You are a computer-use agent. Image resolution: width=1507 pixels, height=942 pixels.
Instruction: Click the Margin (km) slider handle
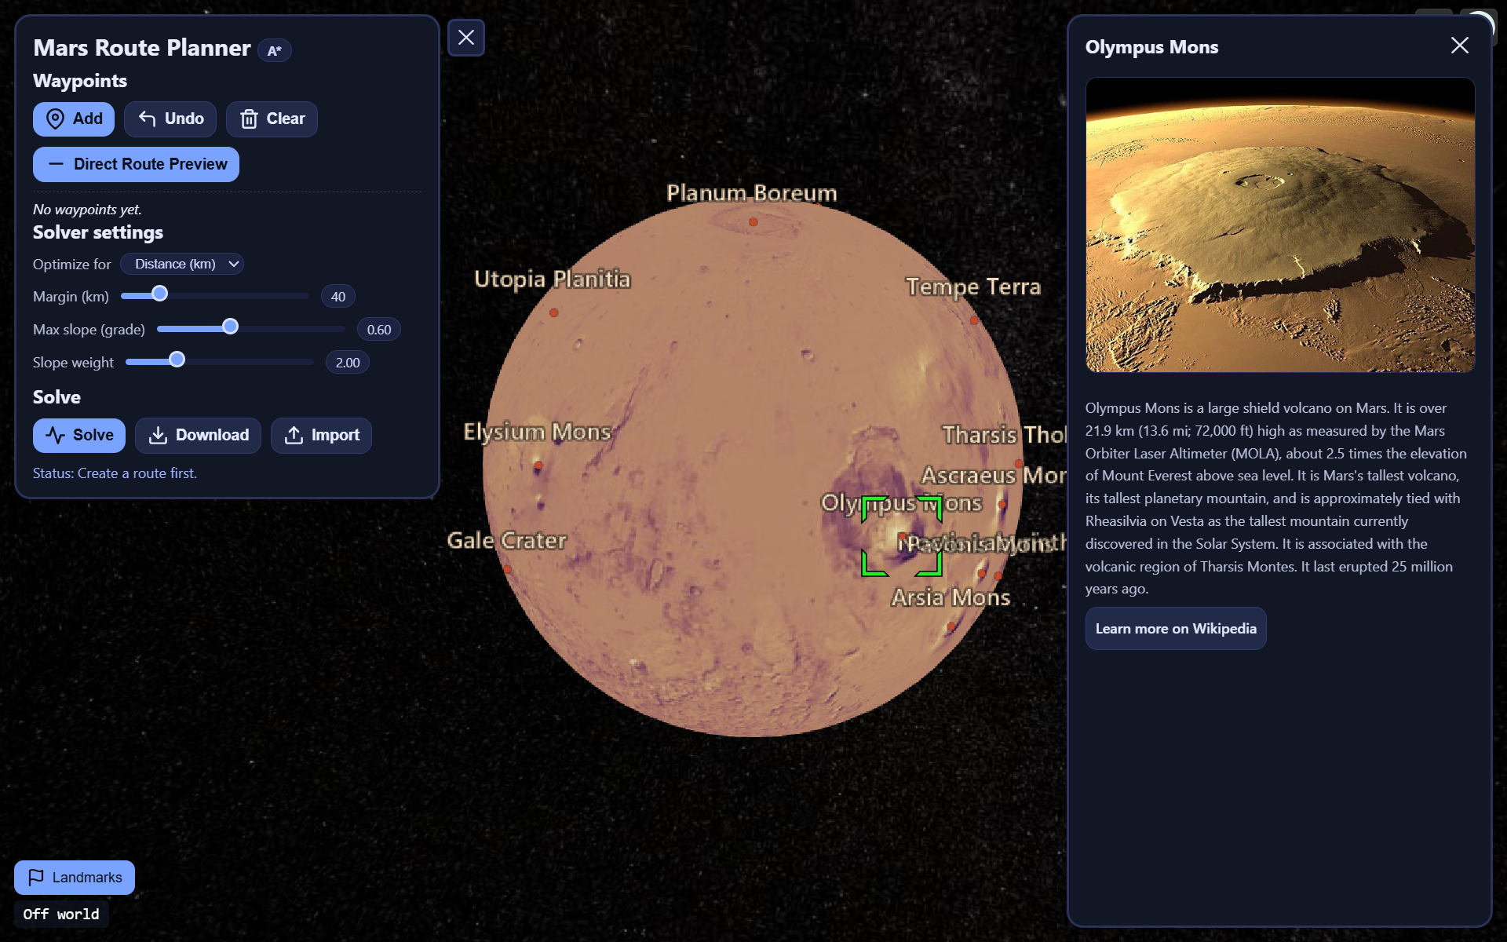tap(159, 294)
